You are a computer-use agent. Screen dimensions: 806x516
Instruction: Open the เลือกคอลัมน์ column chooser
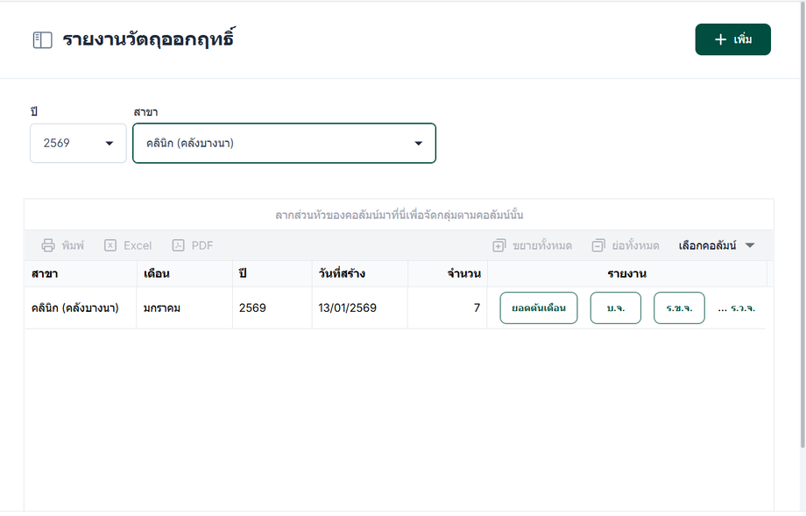pos(716,245)
